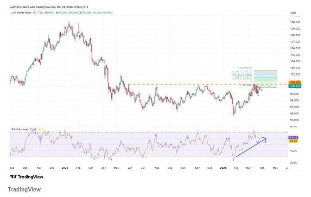This screenshot has width=311, height=197.
Task: Open the gray TradingView caption link
Action: 25,190
